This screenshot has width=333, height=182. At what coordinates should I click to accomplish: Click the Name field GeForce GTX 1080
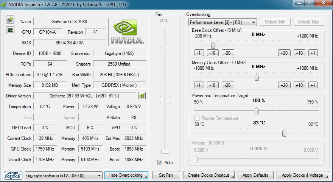pos(70,21)
